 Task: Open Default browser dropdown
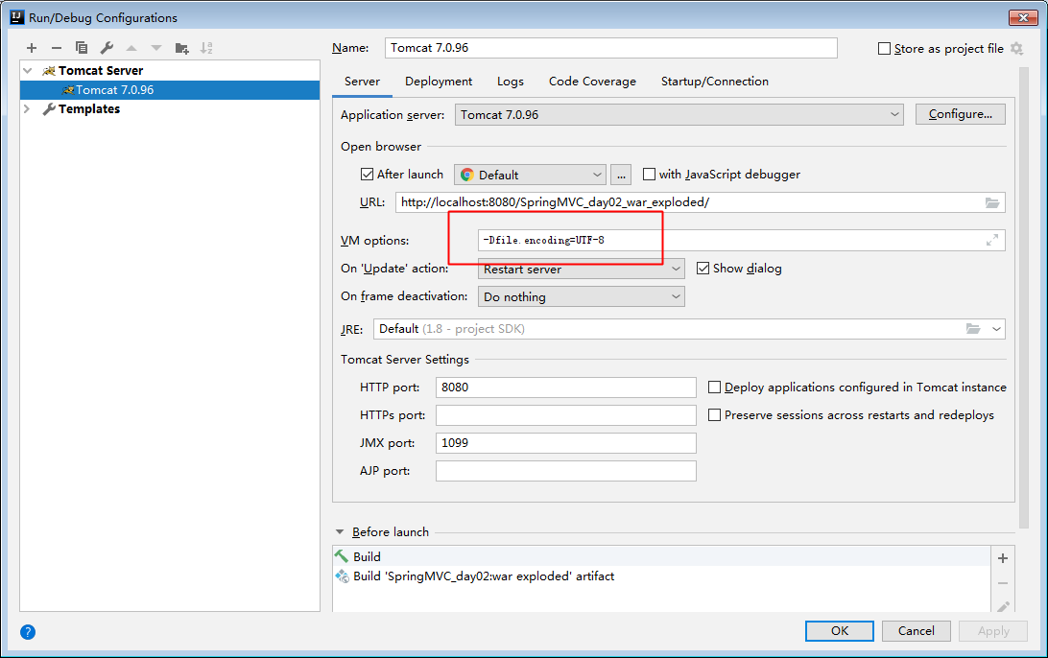530,175
